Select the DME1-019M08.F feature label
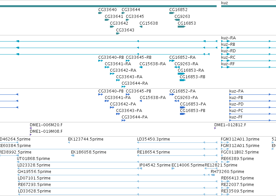276x196 pixels. tap(46, 131)
